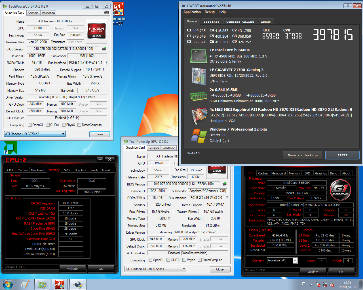Open ATI Radeon HD 3870 X2 GPU dropdown
The width and height of the screenshot is (363, 290).
click(x=35, y=134)
